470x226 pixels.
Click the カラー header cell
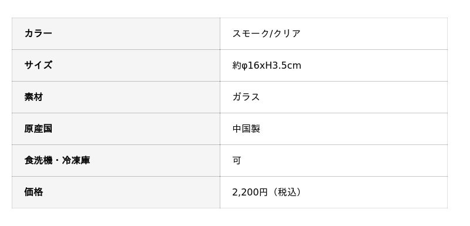point(116,33)
